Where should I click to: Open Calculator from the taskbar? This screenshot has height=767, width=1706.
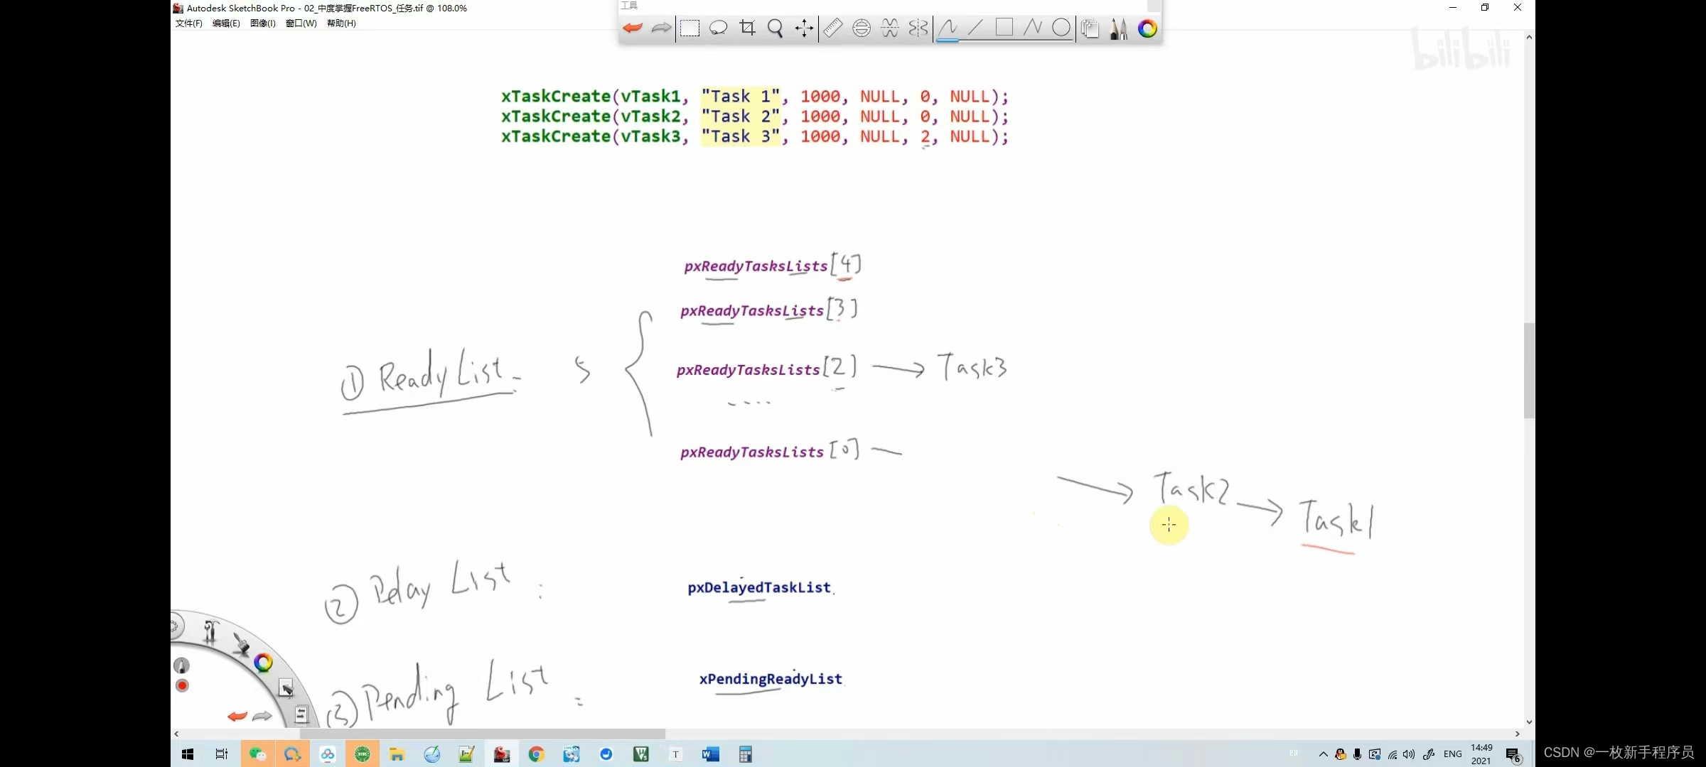click(745, 754)
